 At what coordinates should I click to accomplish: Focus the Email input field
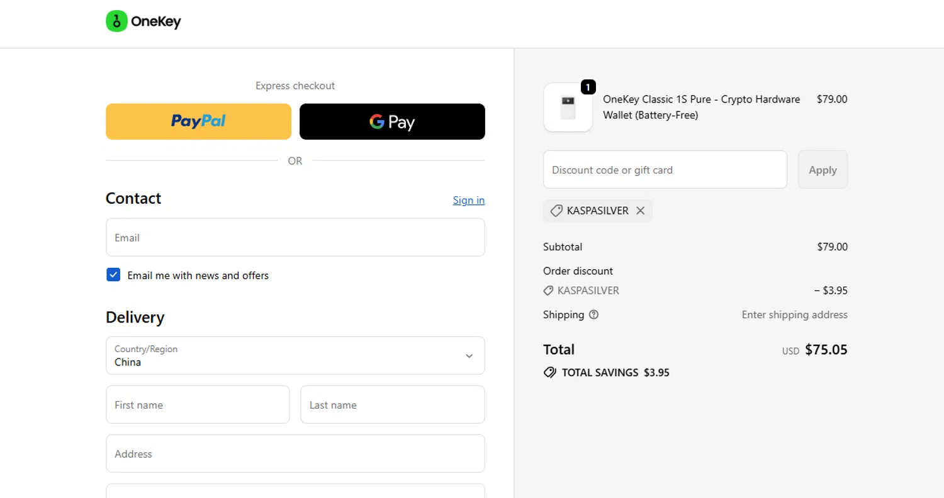pyautogui.click(x=295, y=237)
